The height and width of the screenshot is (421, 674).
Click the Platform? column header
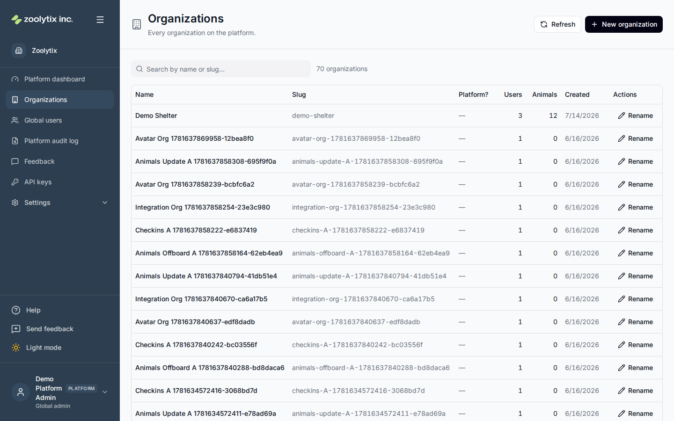point(473,94)
